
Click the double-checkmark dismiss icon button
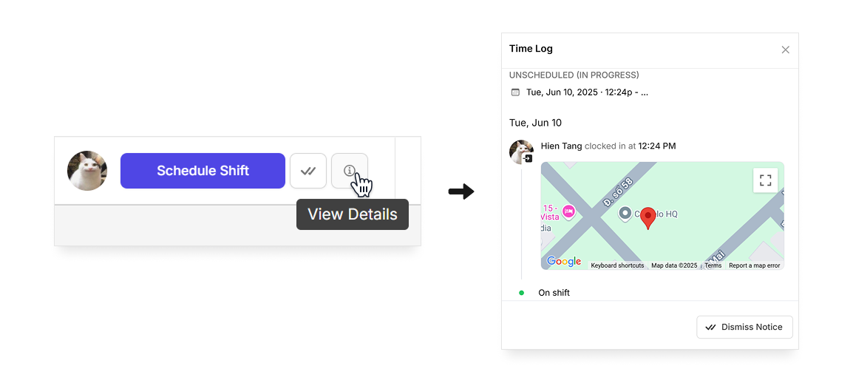coord(308,171)
